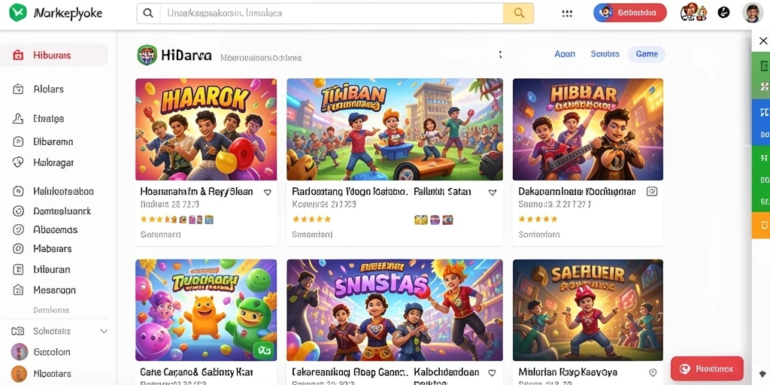The height and width of the screenshot is (385, 770).
Task: Open the Midarlan Rayp Kaevaya title
Action: click(x=568, y=372)
